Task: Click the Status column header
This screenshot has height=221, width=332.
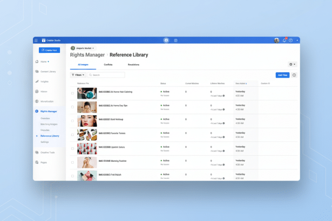Action: [163, 84]
